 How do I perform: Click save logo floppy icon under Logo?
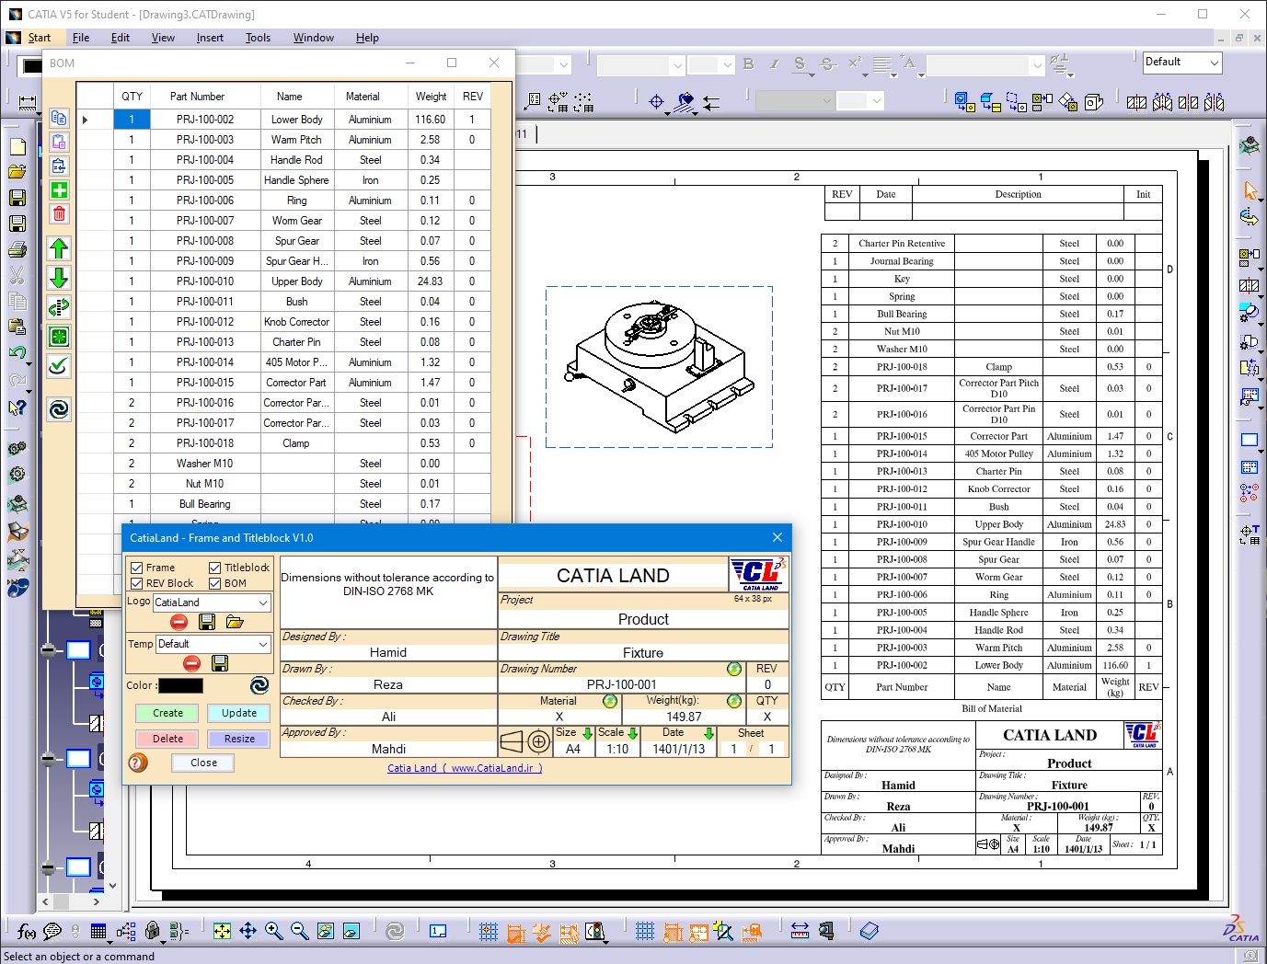point(207,622)
